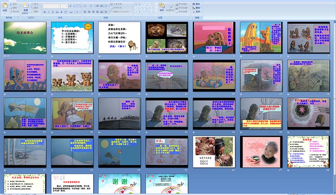Open the Text Direction dropdown

click(x=116, y=4)
